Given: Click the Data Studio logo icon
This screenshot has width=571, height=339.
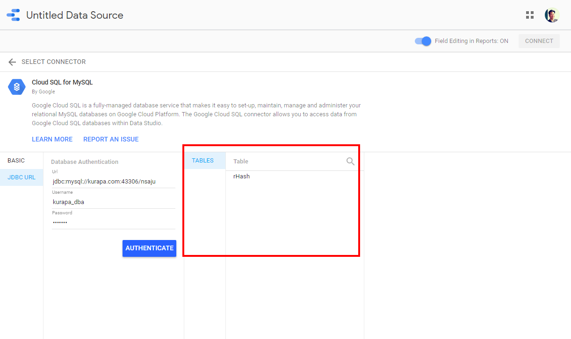Looking at the screenshot, I should [13, 15].
